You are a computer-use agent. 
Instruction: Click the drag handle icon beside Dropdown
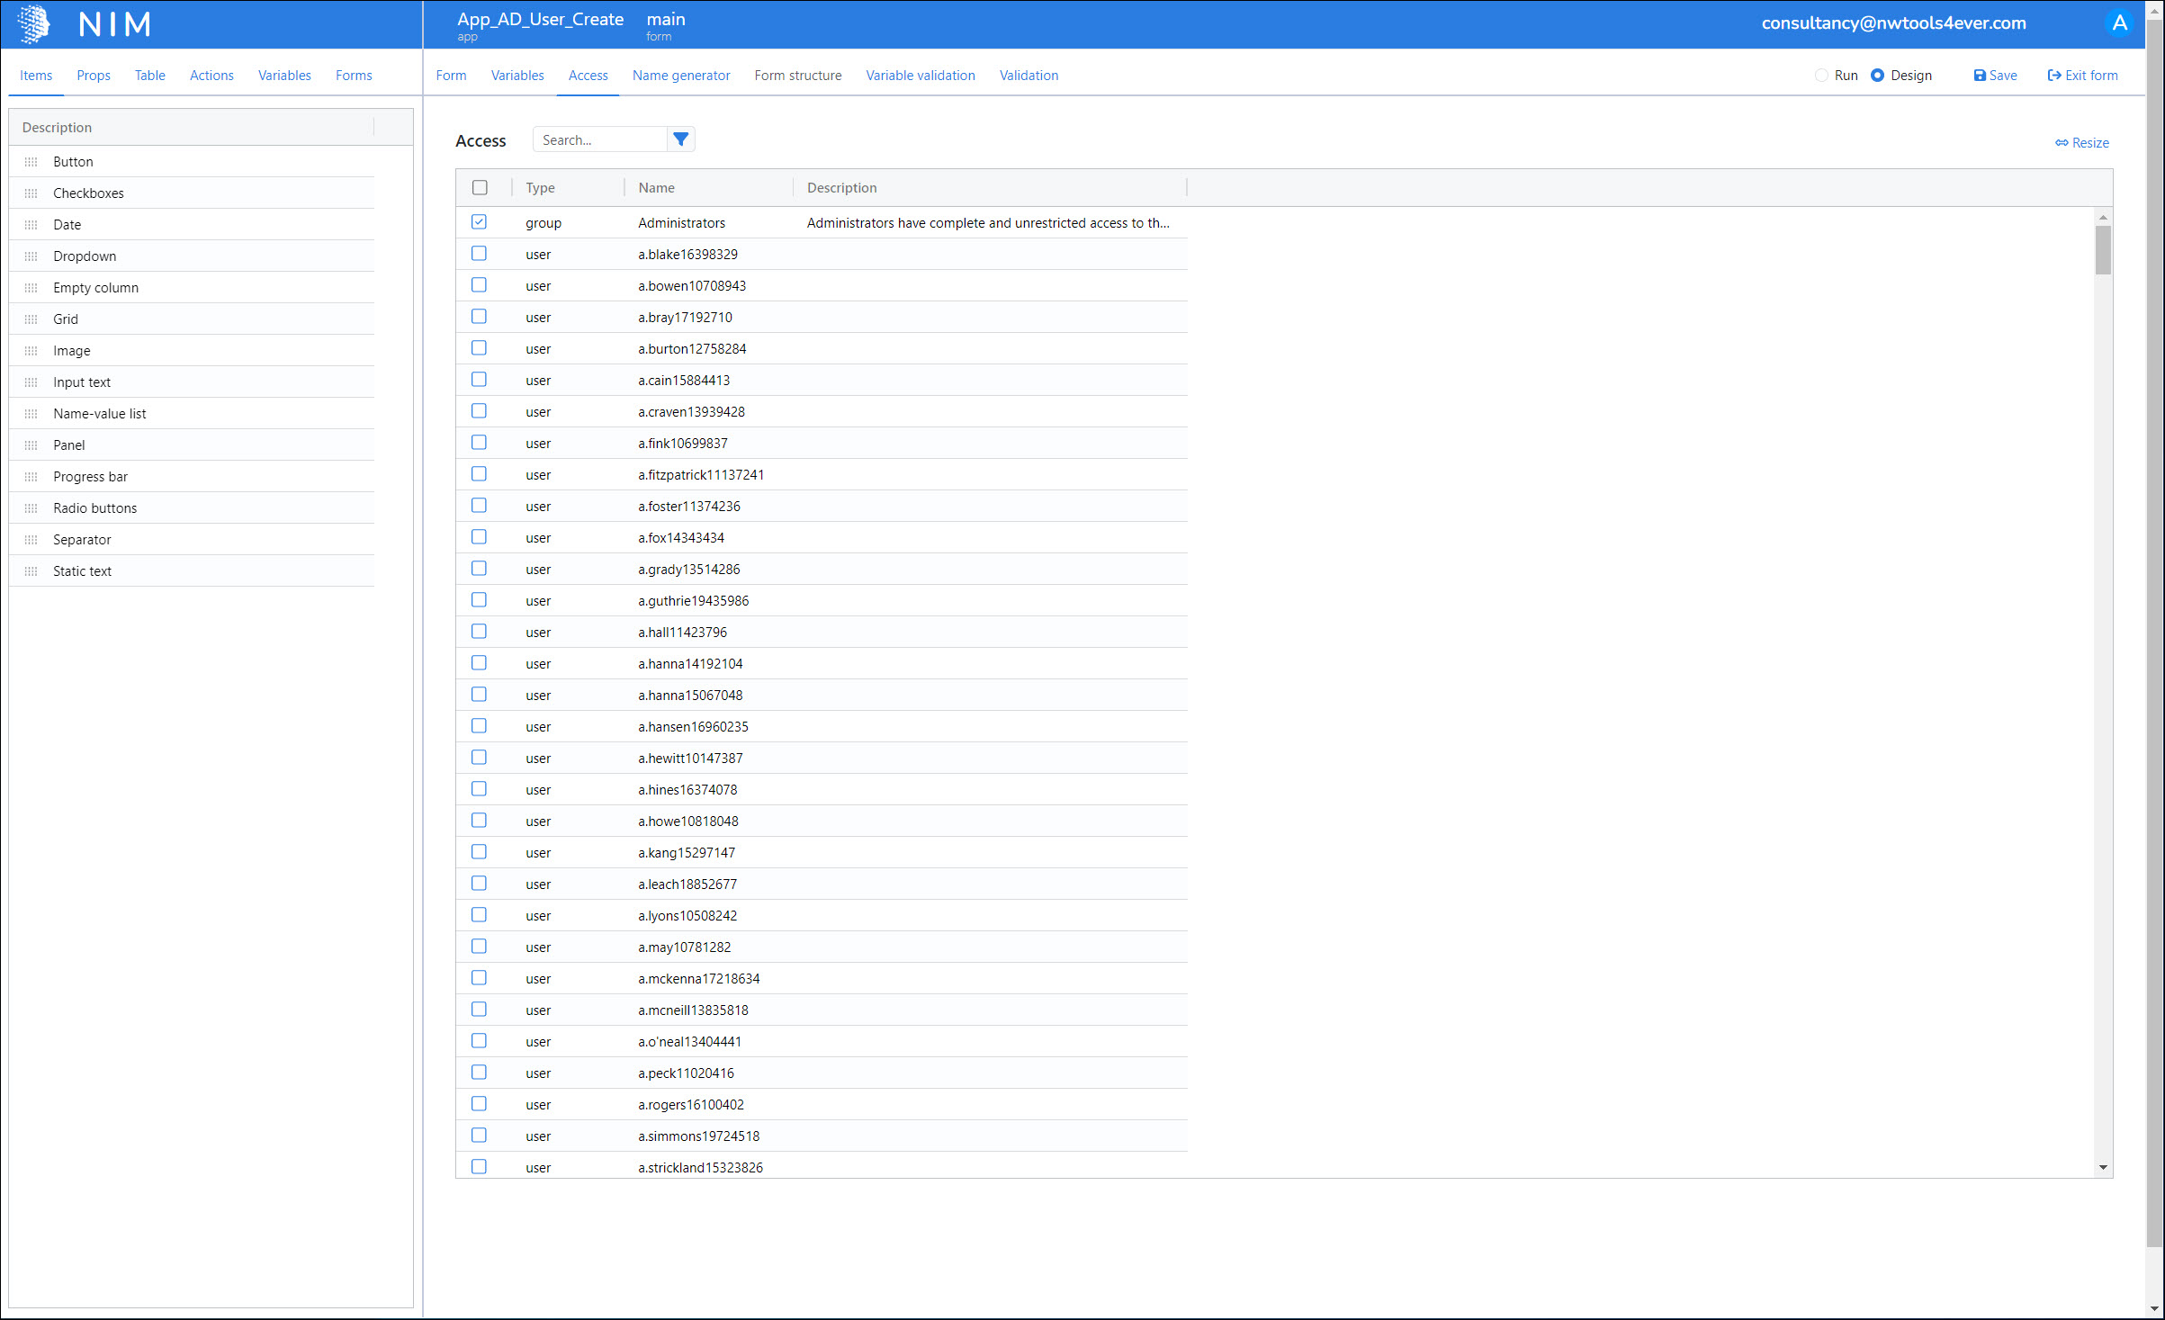click(31, 256)
